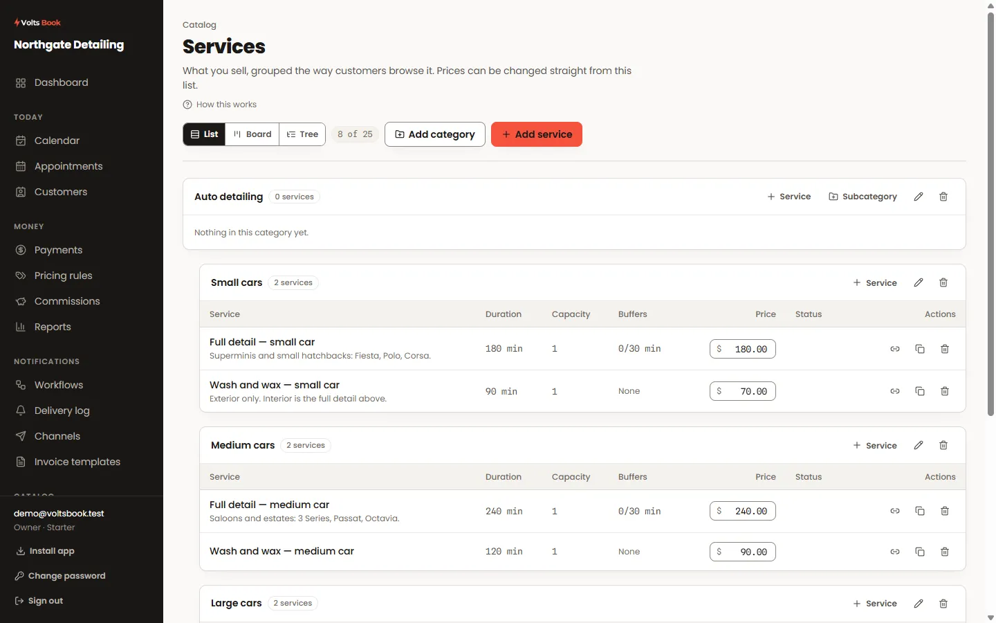Select the List view
This screenshot has height=623, width=996.
point(204,134)
